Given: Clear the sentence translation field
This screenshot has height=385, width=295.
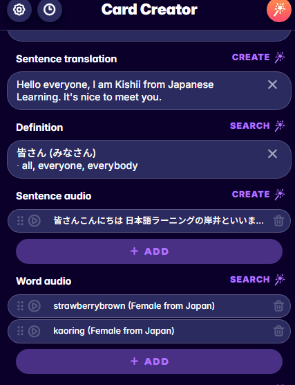Looking at the screenshot, I should point(272,84).
